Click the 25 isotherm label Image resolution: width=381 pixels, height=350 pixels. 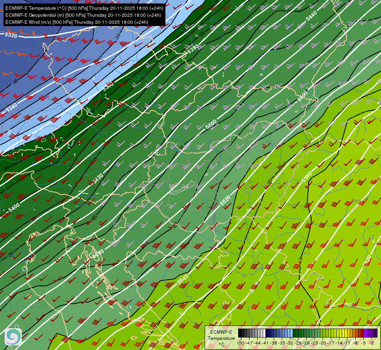tap(95, 217)
